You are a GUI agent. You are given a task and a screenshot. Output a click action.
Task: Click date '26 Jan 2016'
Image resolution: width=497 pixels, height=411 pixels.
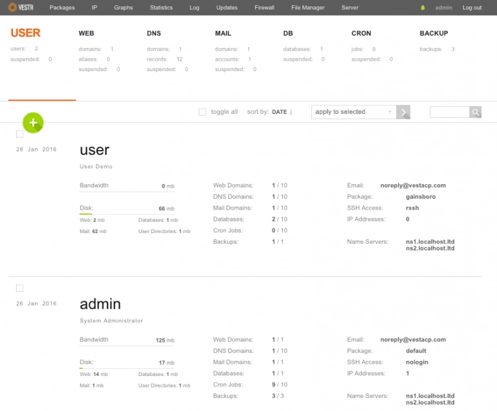pos(36,304)
